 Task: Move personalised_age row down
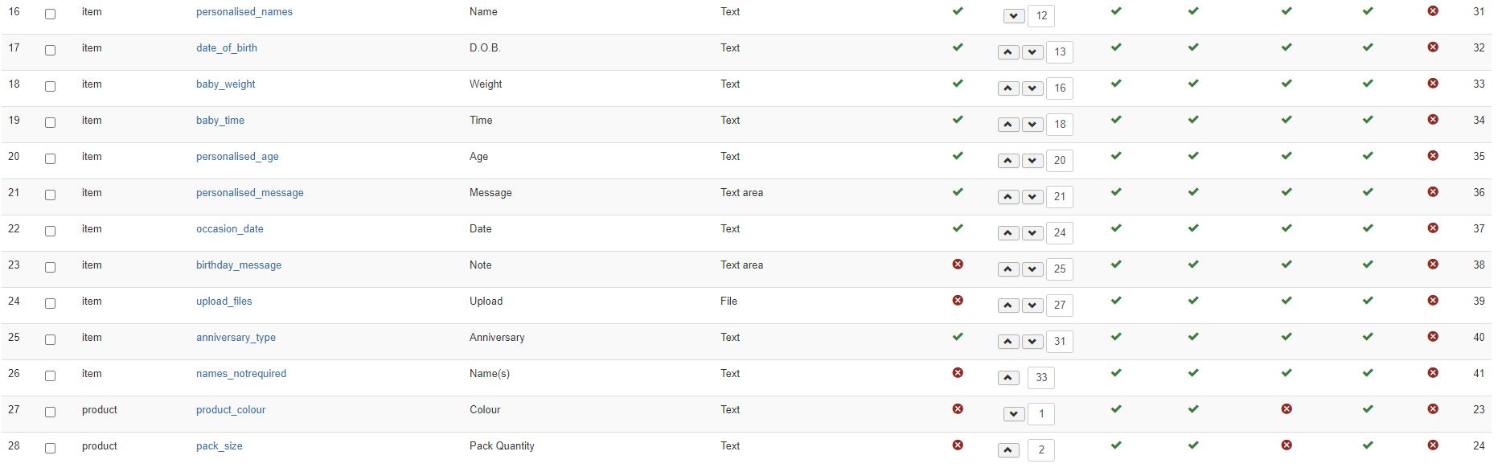[x=1032, y=161]
